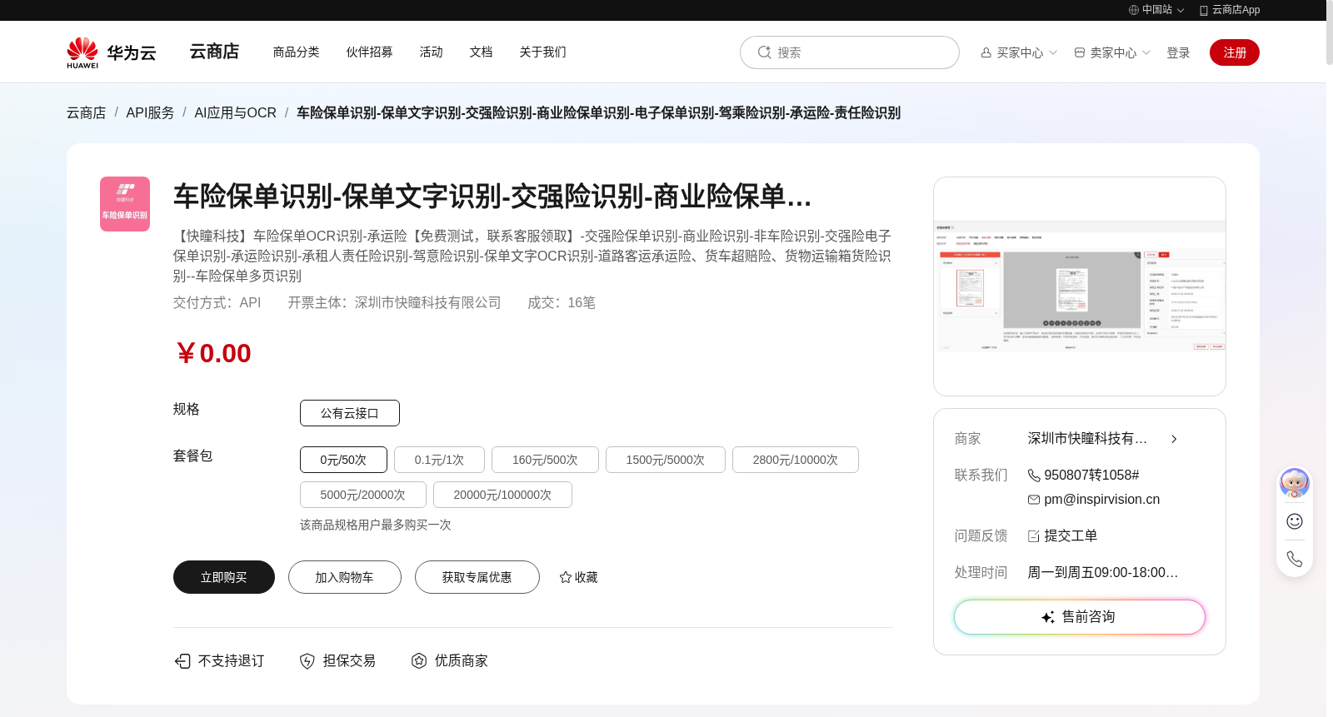Open the 文档 menu item
Viewport: 1333px width, 717px height.
tap(482, 52)
